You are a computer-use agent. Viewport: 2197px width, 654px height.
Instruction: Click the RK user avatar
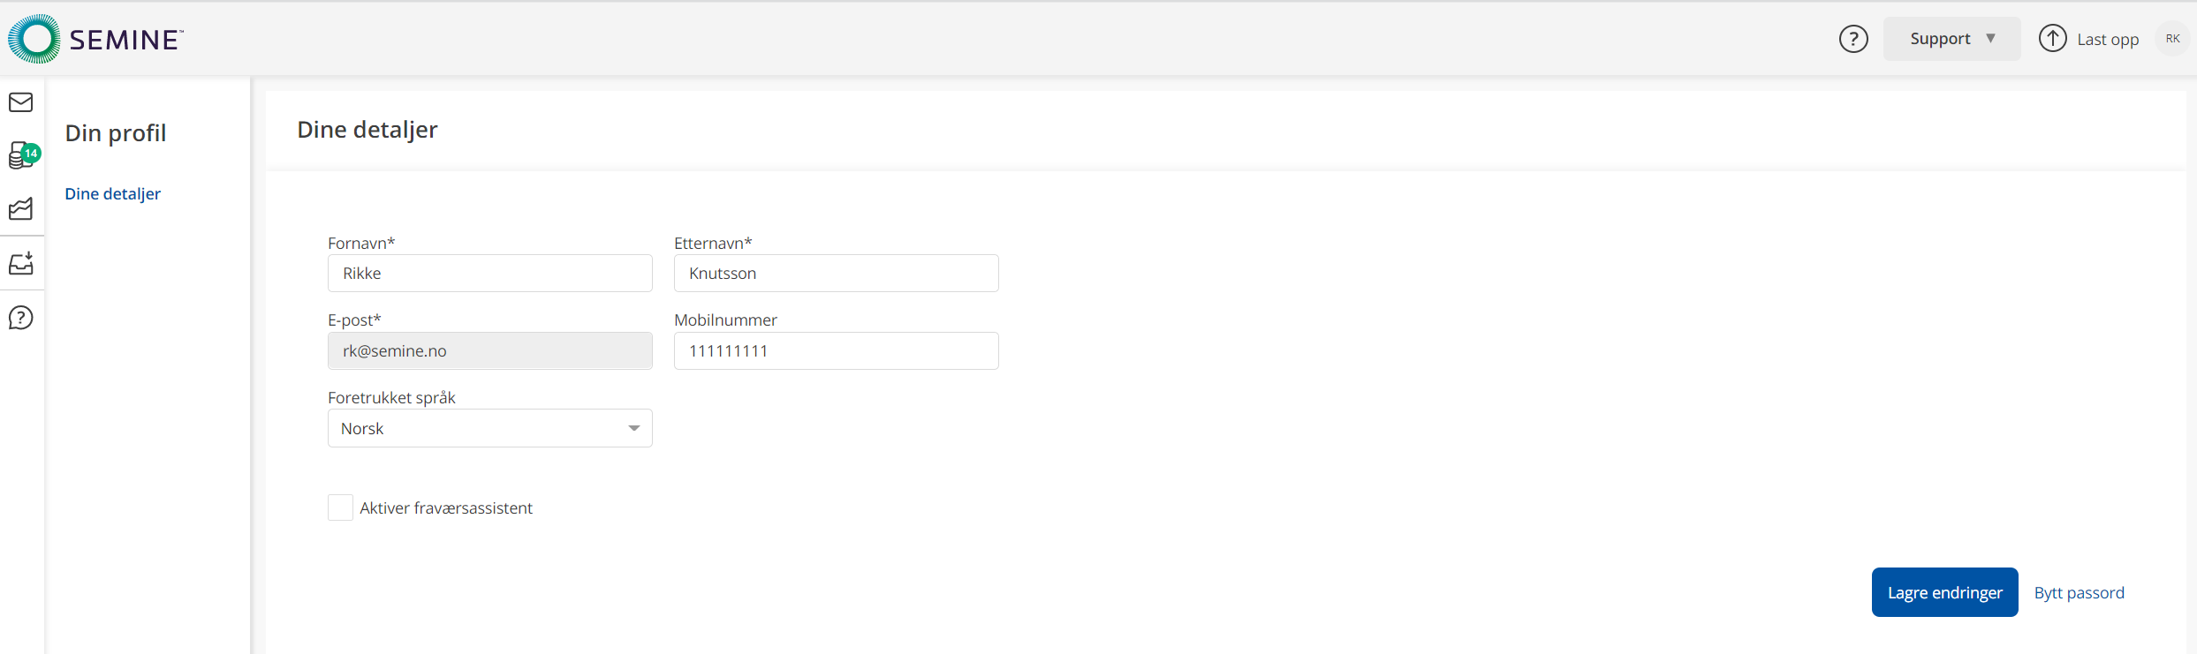[x=2172, y=39]
